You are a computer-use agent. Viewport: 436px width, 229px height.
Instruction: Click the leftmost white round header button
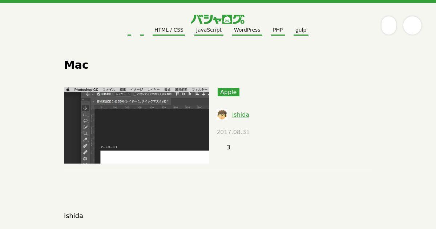tap(389, 25)
